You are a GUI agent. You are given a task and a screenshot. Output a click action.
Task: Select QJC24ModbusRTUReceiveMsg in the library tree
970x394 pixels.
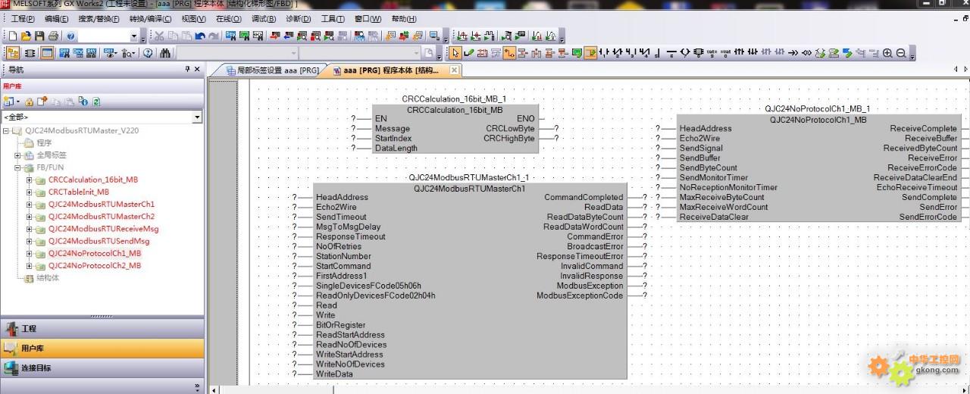104,229
